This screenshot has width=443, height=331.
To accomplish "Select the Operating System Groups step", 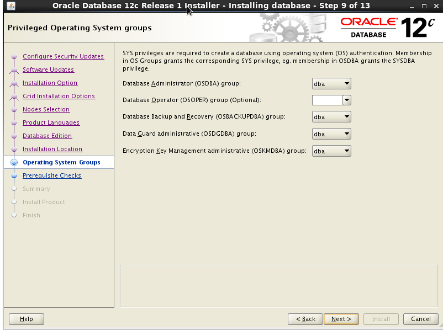I will pyautogui.click(x=61, y=162).
